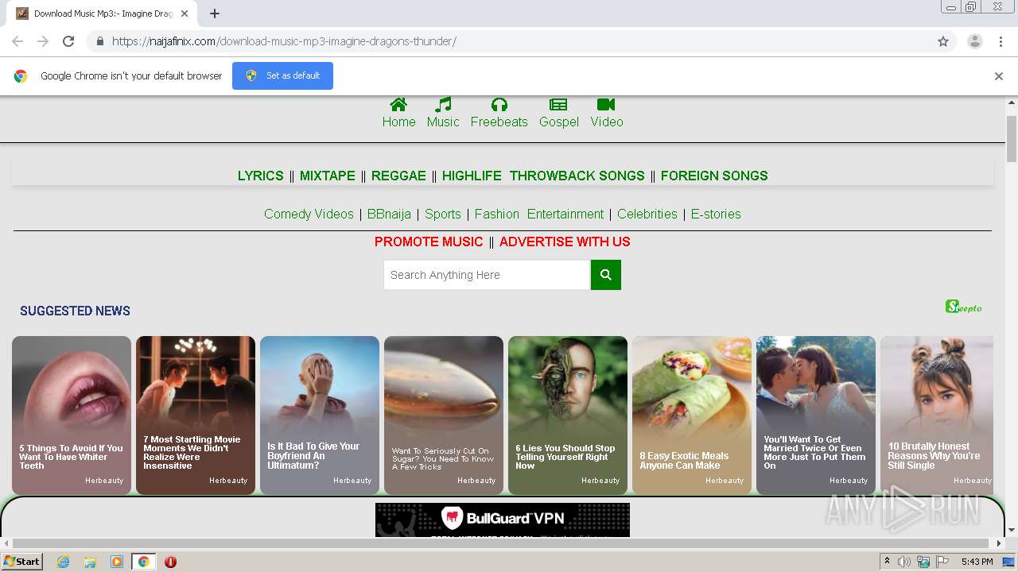The image size is (1018, 572).
Task: Open the Gospel icon
Action: click(x=558, y=104)
